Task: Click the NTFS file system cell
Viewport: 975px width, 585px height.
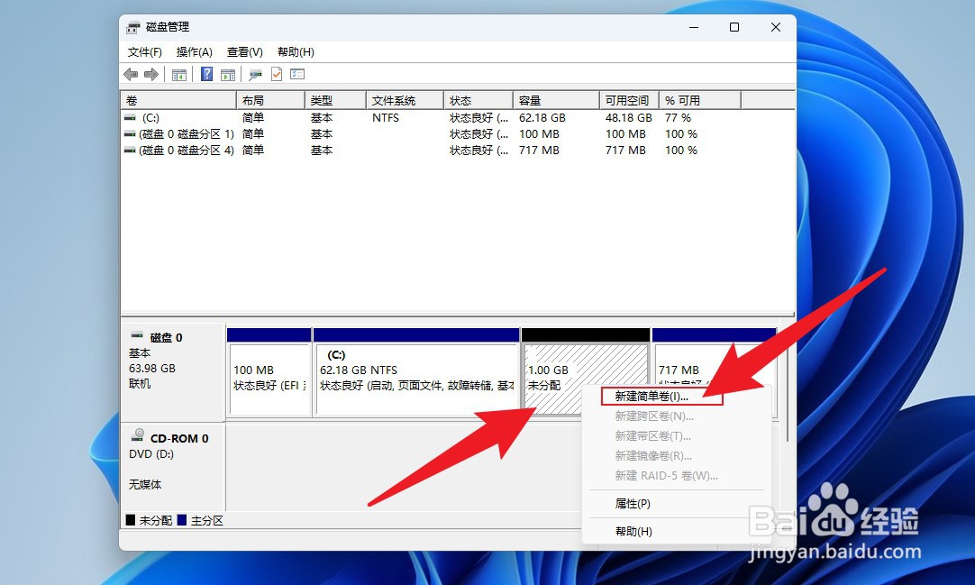Action: pos(386,117)
